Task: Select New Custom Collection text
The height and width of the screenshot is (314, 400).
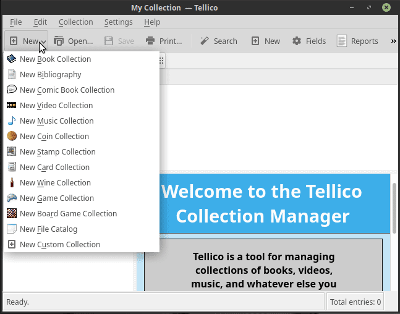Action: (x=60, y=244)
